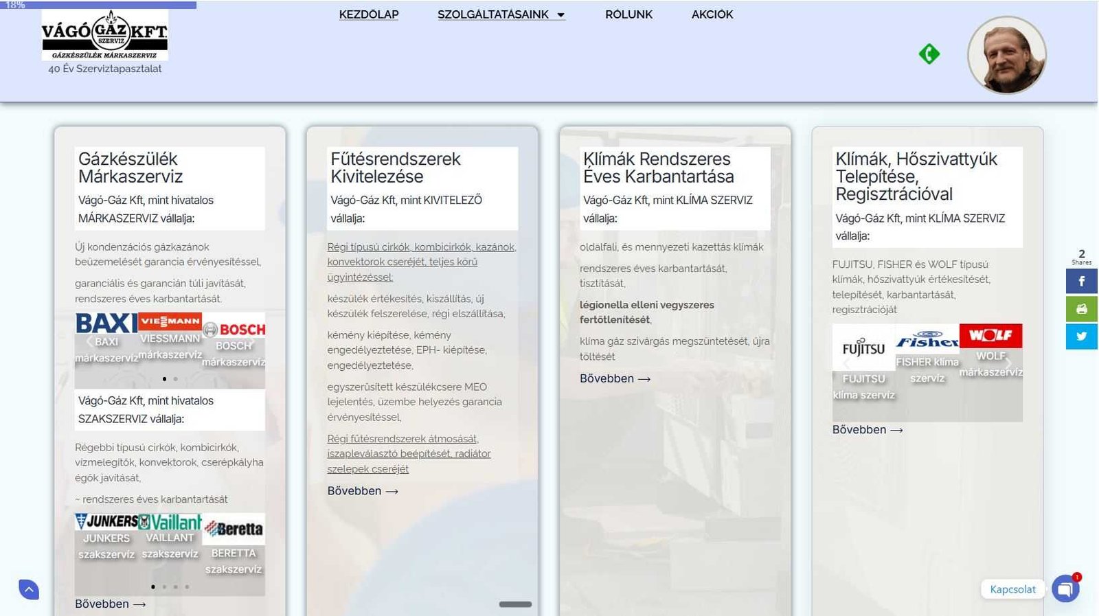Share page via Facebook icon
The width and height of the screenshot is (1099, 616).
(x=1081, y=281)
